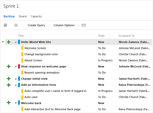Click green plus beside Welcome back item
The width and height of the screenshot is (153, 113).
[9, 103]
